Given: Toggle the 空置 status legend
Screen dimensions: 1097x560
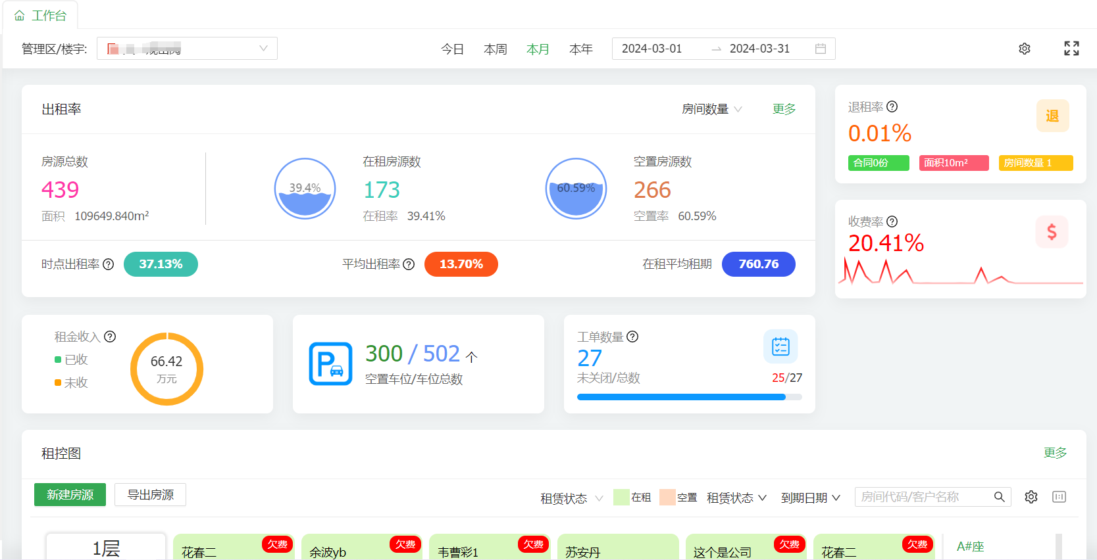Looking at the screenshot, I should [678, 498].
